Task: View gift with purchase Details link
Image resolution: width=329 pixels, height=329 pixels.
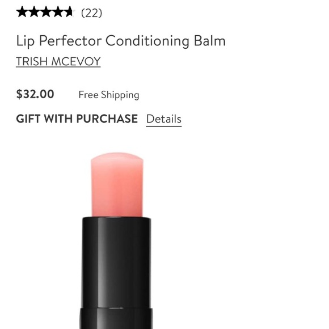Action: coord(164,119)
